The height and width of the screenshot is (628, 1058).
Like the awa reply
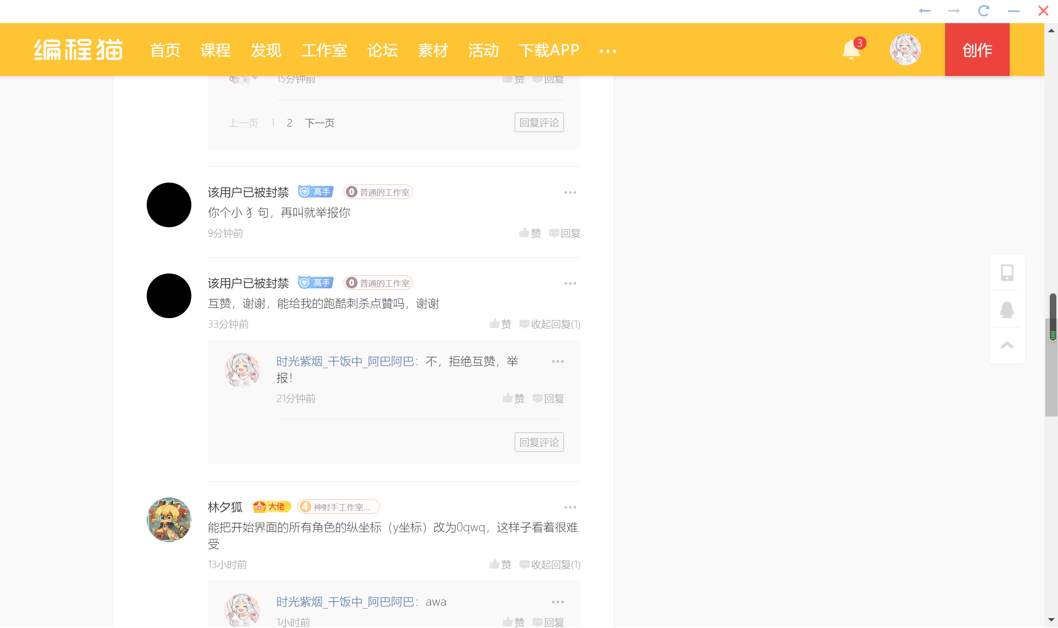tap(513, 622)
